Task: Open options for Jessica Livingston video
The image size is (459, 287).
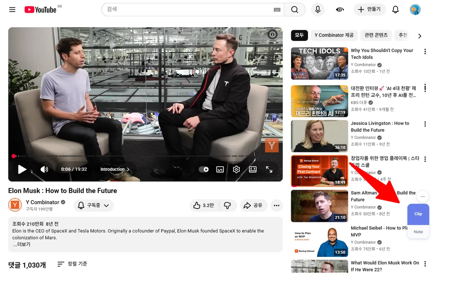Action: [425, 124]
